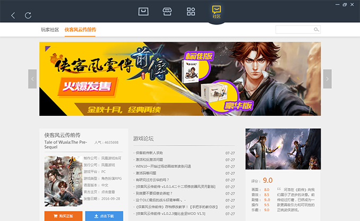Screen dimensions: 360x221
Task: Click the 操作 9.5 controls rating
Action: click(260, 205)
